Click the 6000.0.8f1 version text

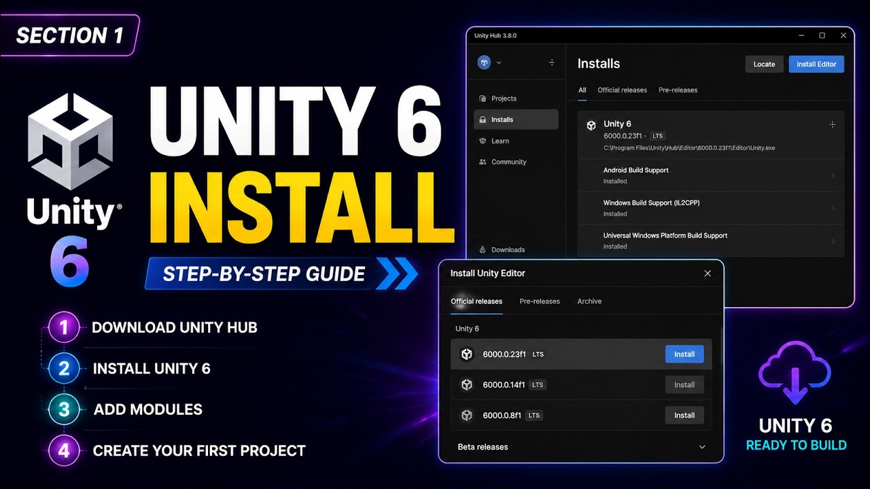pyautogui.click(x=502, y=415)
